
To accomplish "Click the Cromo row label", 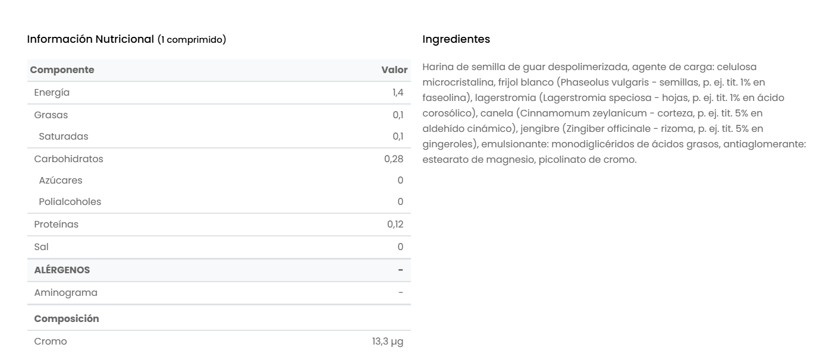I will click(x=51, y=341).
